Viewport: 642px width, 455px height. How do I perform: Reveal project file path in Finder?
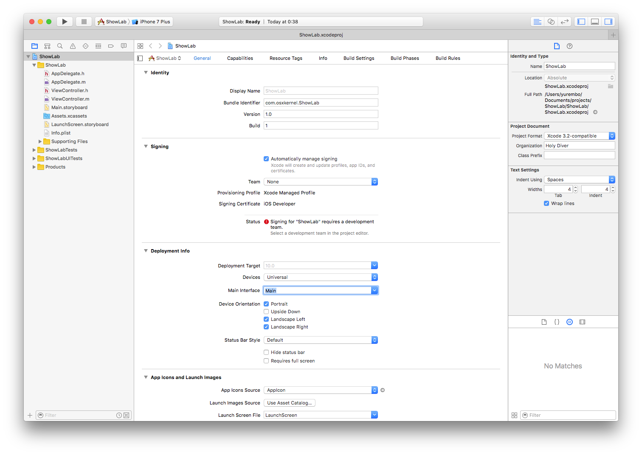(595, 112)
